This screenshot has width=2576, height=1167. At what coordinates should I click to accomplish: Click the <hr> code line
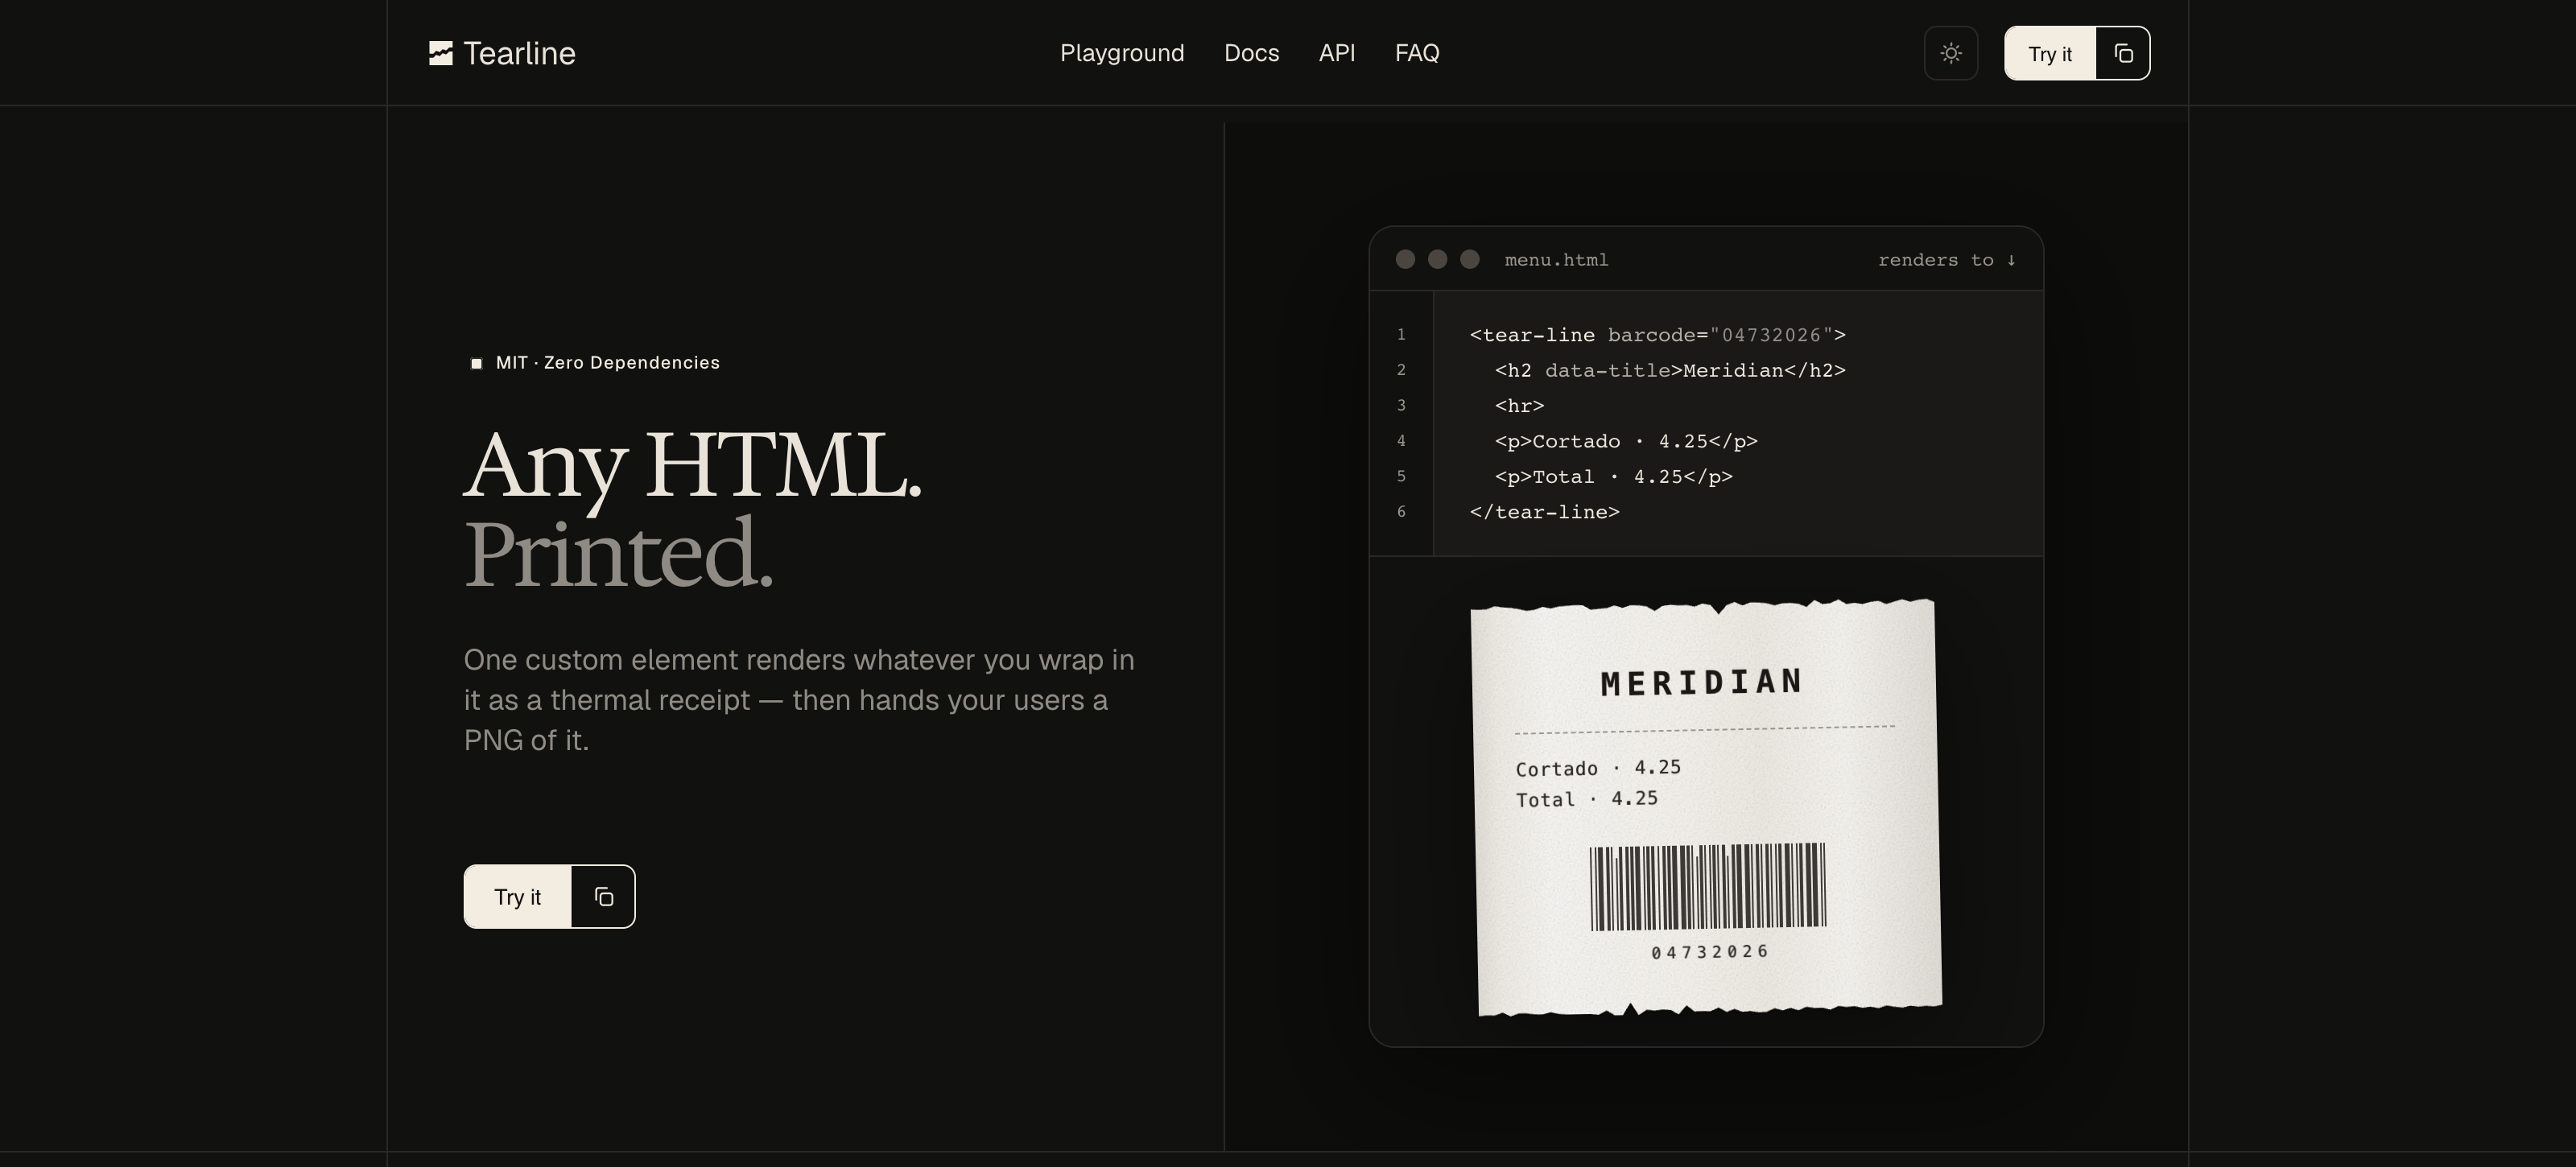(1519, 406)
